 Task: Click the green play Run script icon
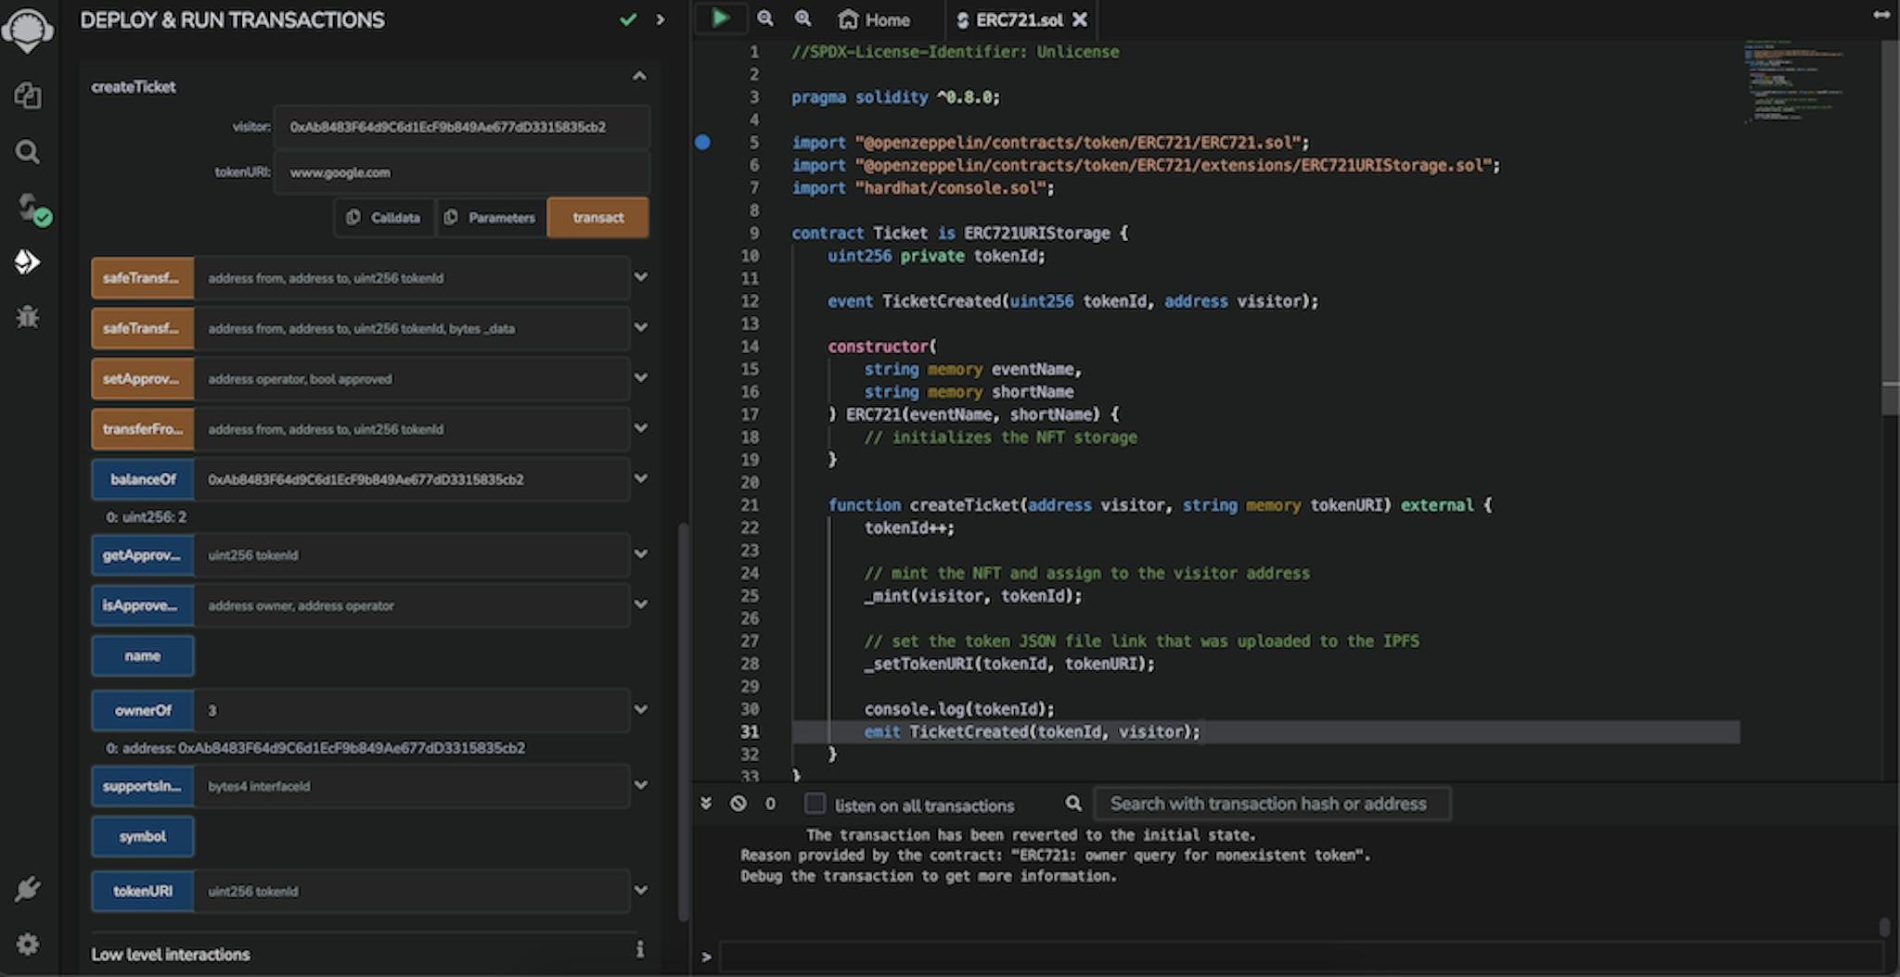720,18
